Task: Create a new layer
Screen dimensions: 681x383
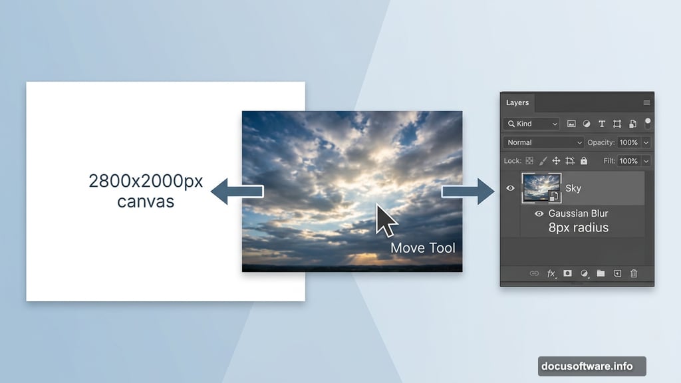Action: pyautogui.click(x=617, y=273)
